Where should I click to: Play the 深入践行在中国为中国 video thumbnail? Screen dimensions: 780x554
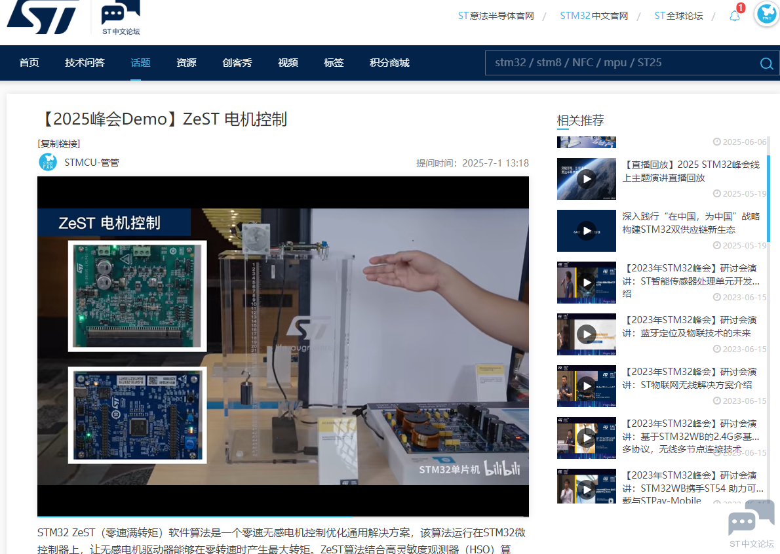[587, 231]
